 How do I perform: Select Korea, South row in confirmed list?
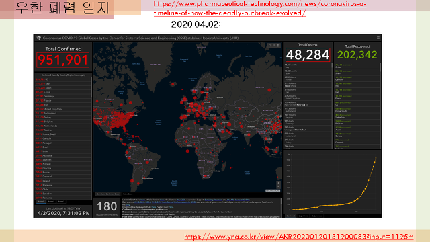tap(63, 134)
